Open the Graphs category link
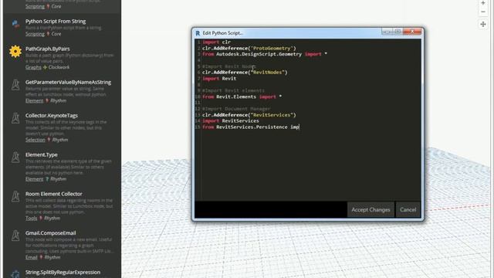This screenshot has height=278, width=494. coord(33,67)
